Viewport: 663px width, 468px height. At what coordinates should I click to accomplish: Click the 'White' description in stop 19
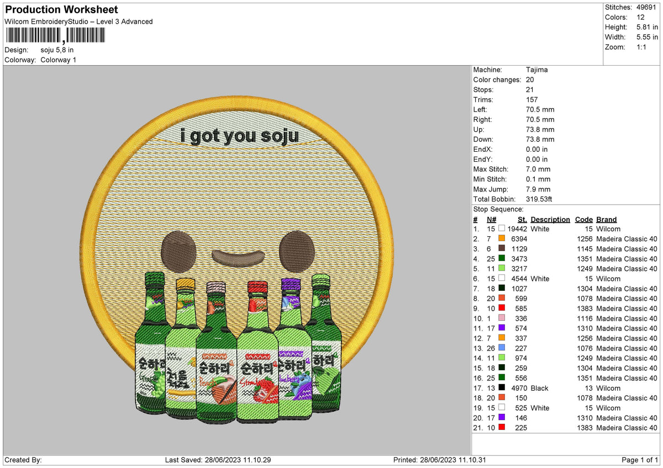[x=540, y=407]
